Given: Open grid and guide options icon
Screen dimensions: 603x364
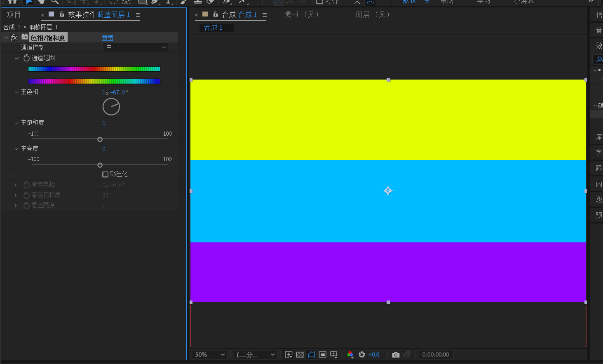Looking at the screenshot, I should pos(334,355).
